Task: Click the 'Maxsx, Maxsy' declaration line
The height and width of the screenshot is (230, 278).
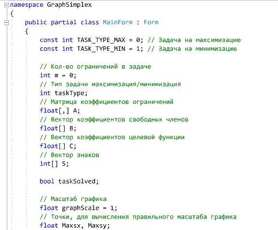Action: click(x=75, y=226)
